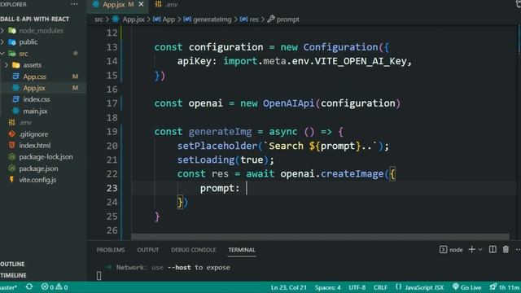Click the assets folder icon

[16, 65]
